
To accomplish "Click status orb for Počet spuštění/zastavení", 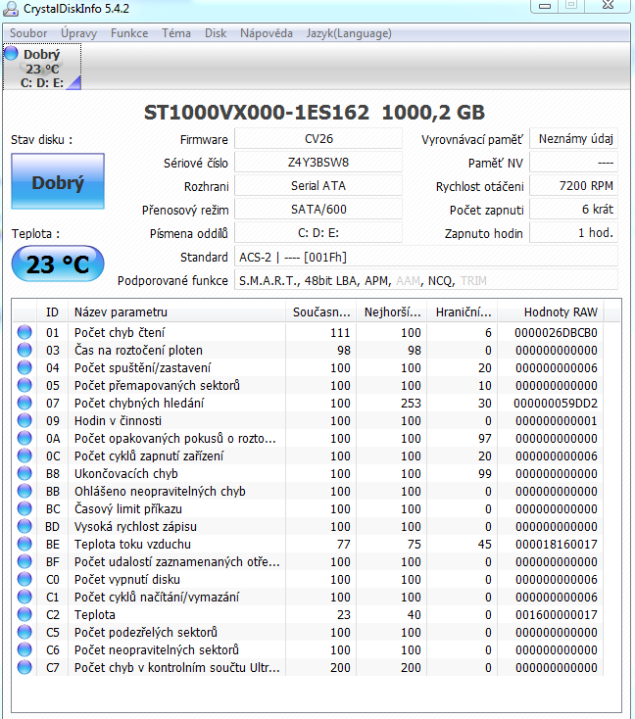I will (x=24, y=367).
